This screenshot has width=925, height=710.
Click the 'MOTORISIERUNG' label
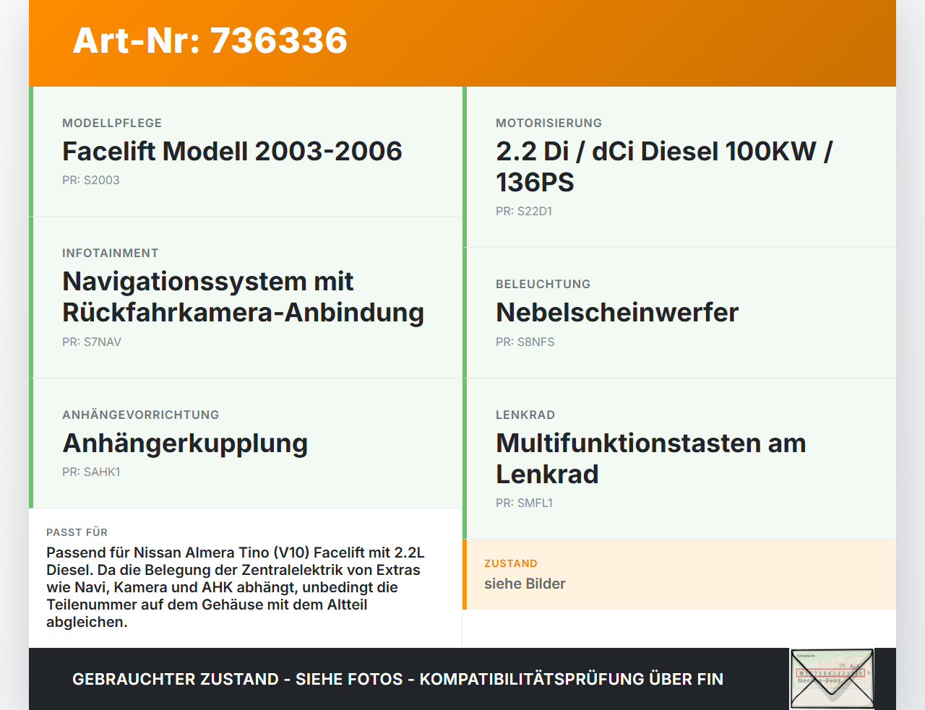point(549,123)
